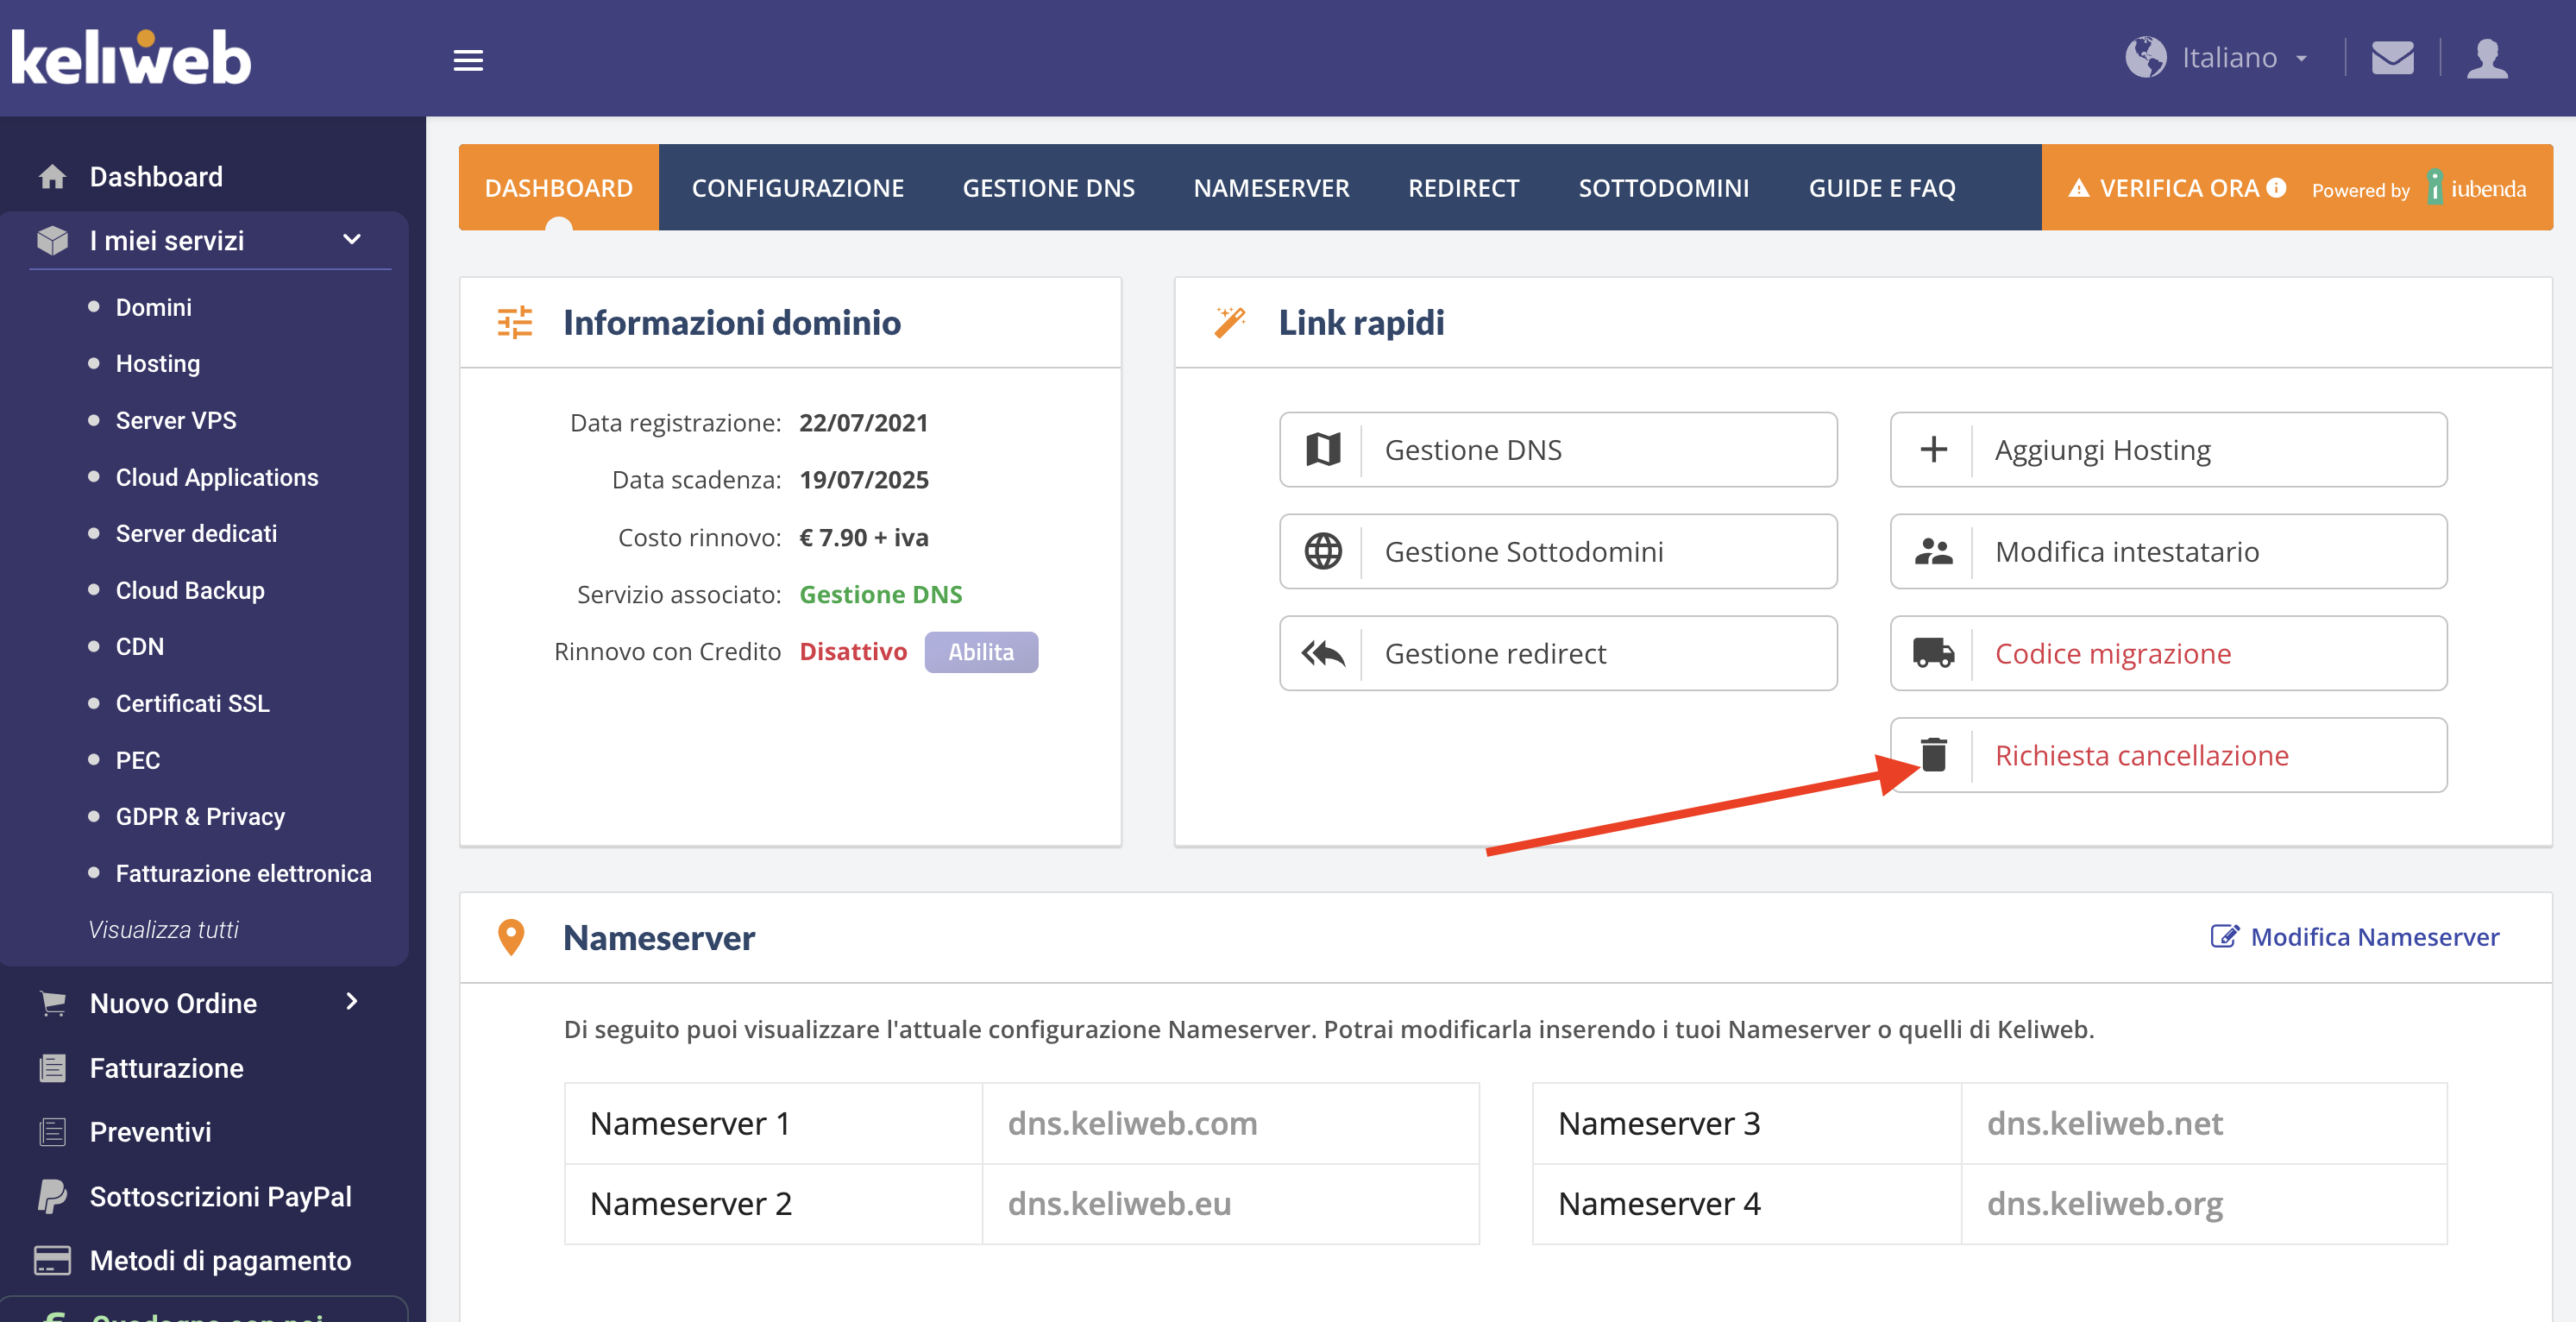Viewport: 2576px width, 1322px height.
Task: Open the user profile icon
Action: [2487, 57]
